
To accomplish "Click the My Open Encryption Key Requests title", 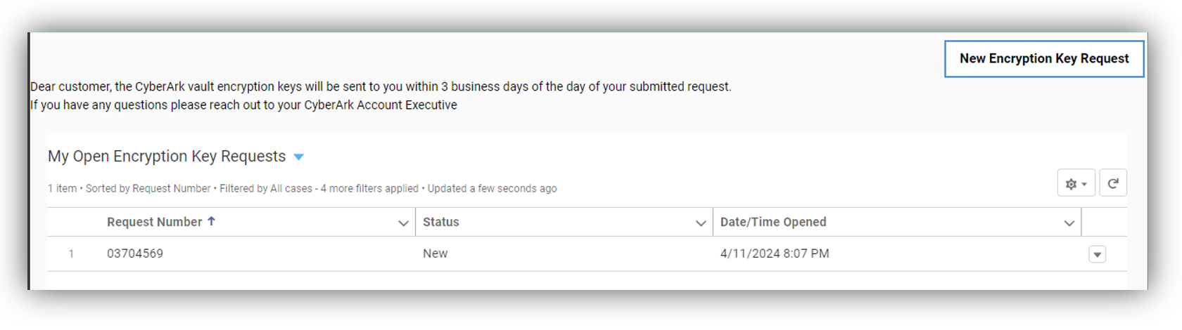I will coord(167,157).
